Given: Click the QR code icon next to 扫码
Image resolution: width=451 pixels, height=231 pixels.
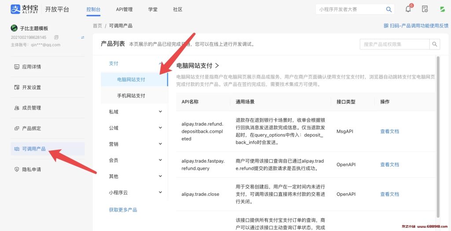Looking at the screenshot, I should [386, 26].
